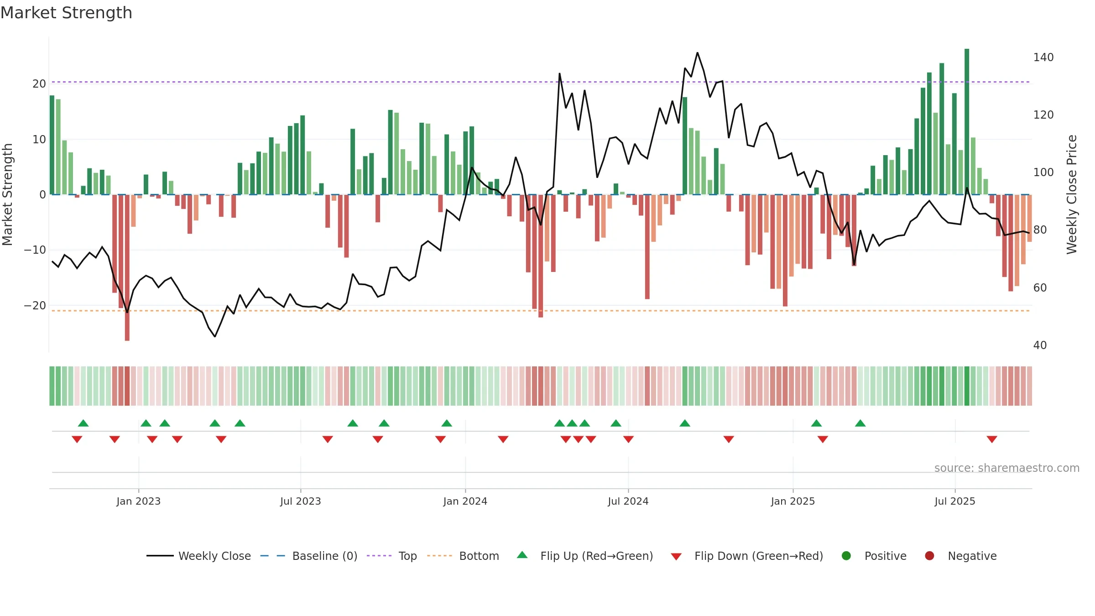Toggle the Weekly Close legend entry
Image resolution: width=1095 pixels, height=616 pixels.
pos(198,556)
